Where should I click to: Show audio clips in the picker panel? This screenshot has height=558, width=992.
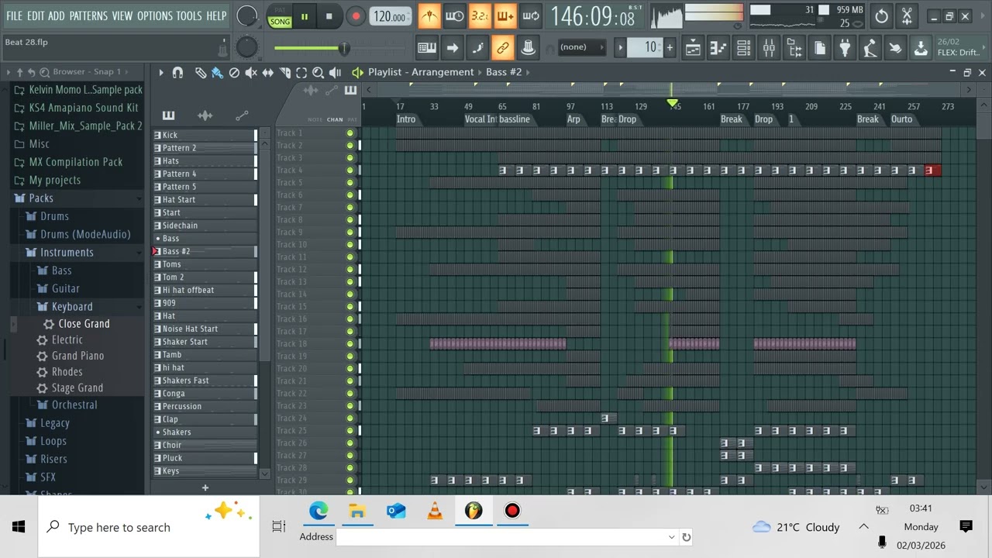coord(205,115)
